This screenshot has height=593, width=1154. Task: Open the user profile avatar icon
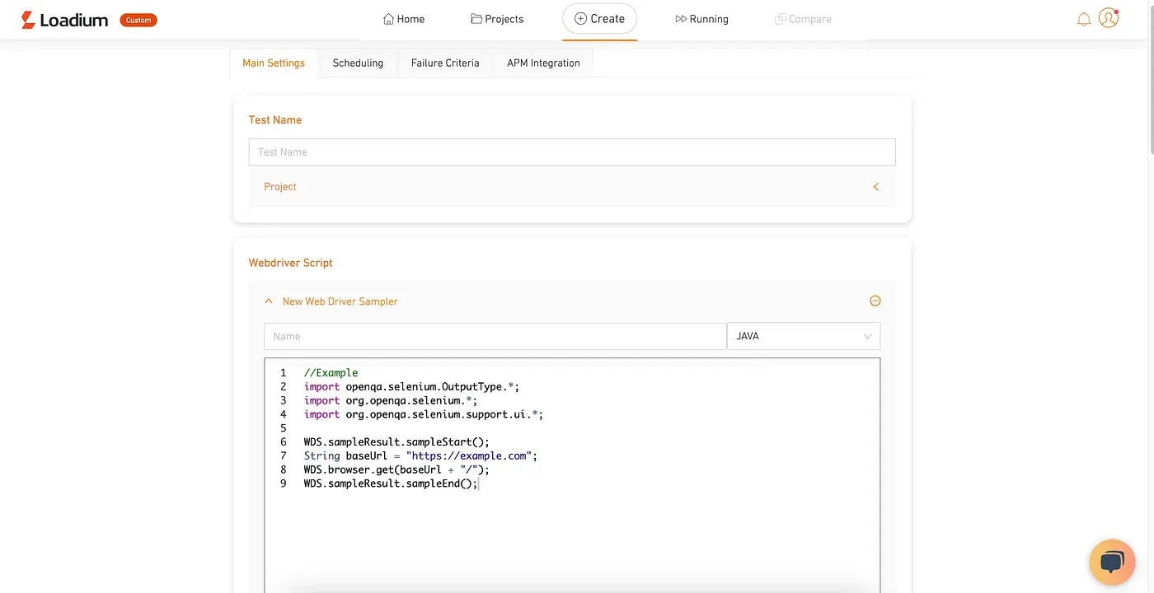[x=1109, y=18]
